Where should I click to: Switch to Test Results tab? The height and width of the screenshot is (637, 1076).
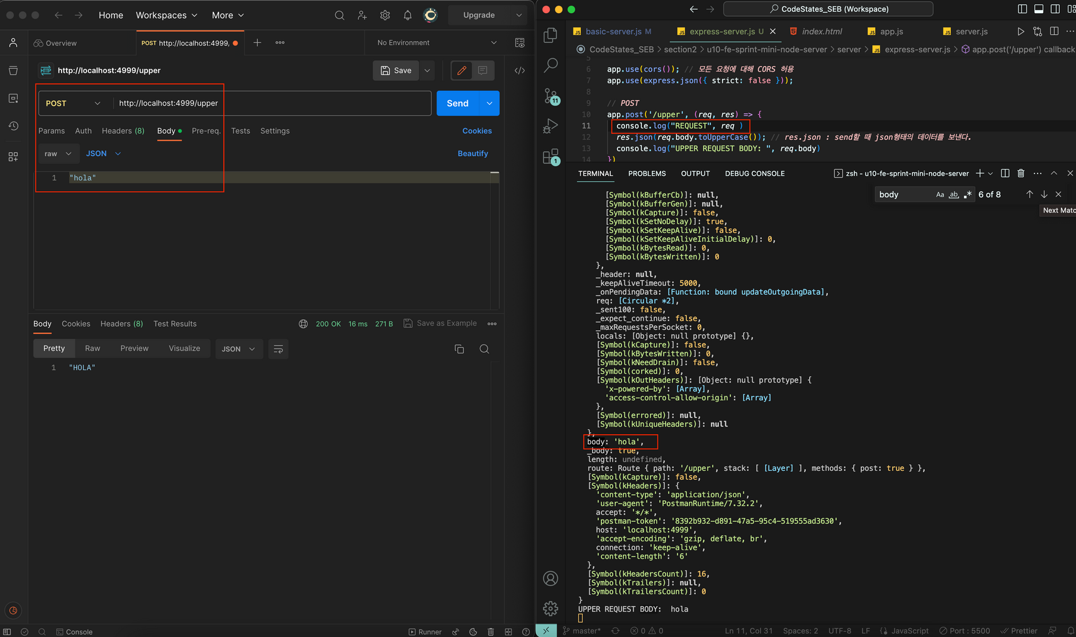coord(175,323)
